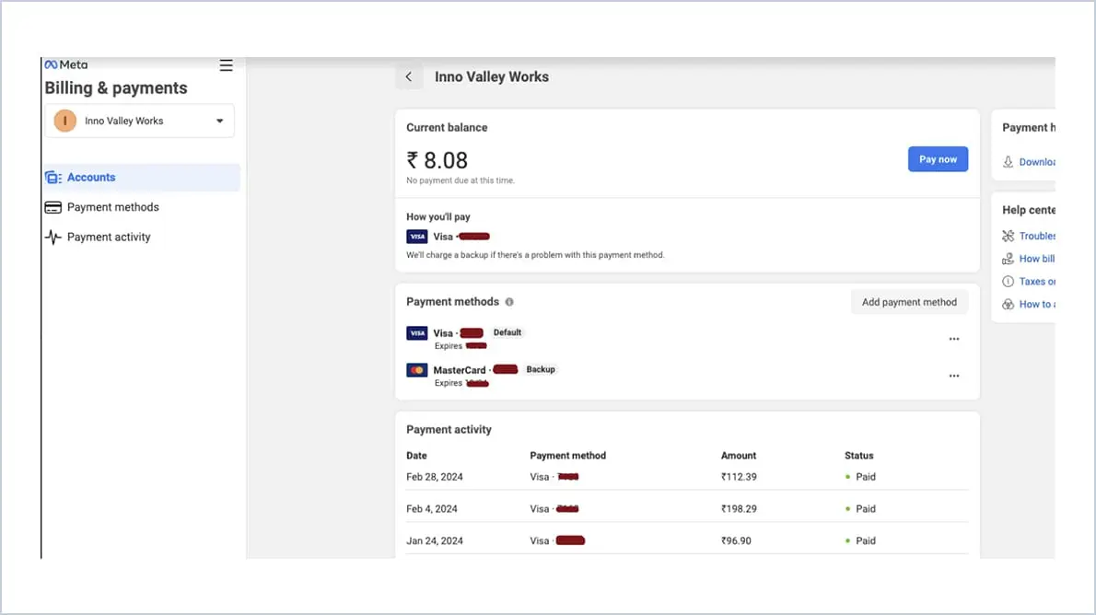The width and height of the screenshot is (1096, 615).
Task: Click the Paid status for Feb 28, 2024
Action: coord(860,477)
